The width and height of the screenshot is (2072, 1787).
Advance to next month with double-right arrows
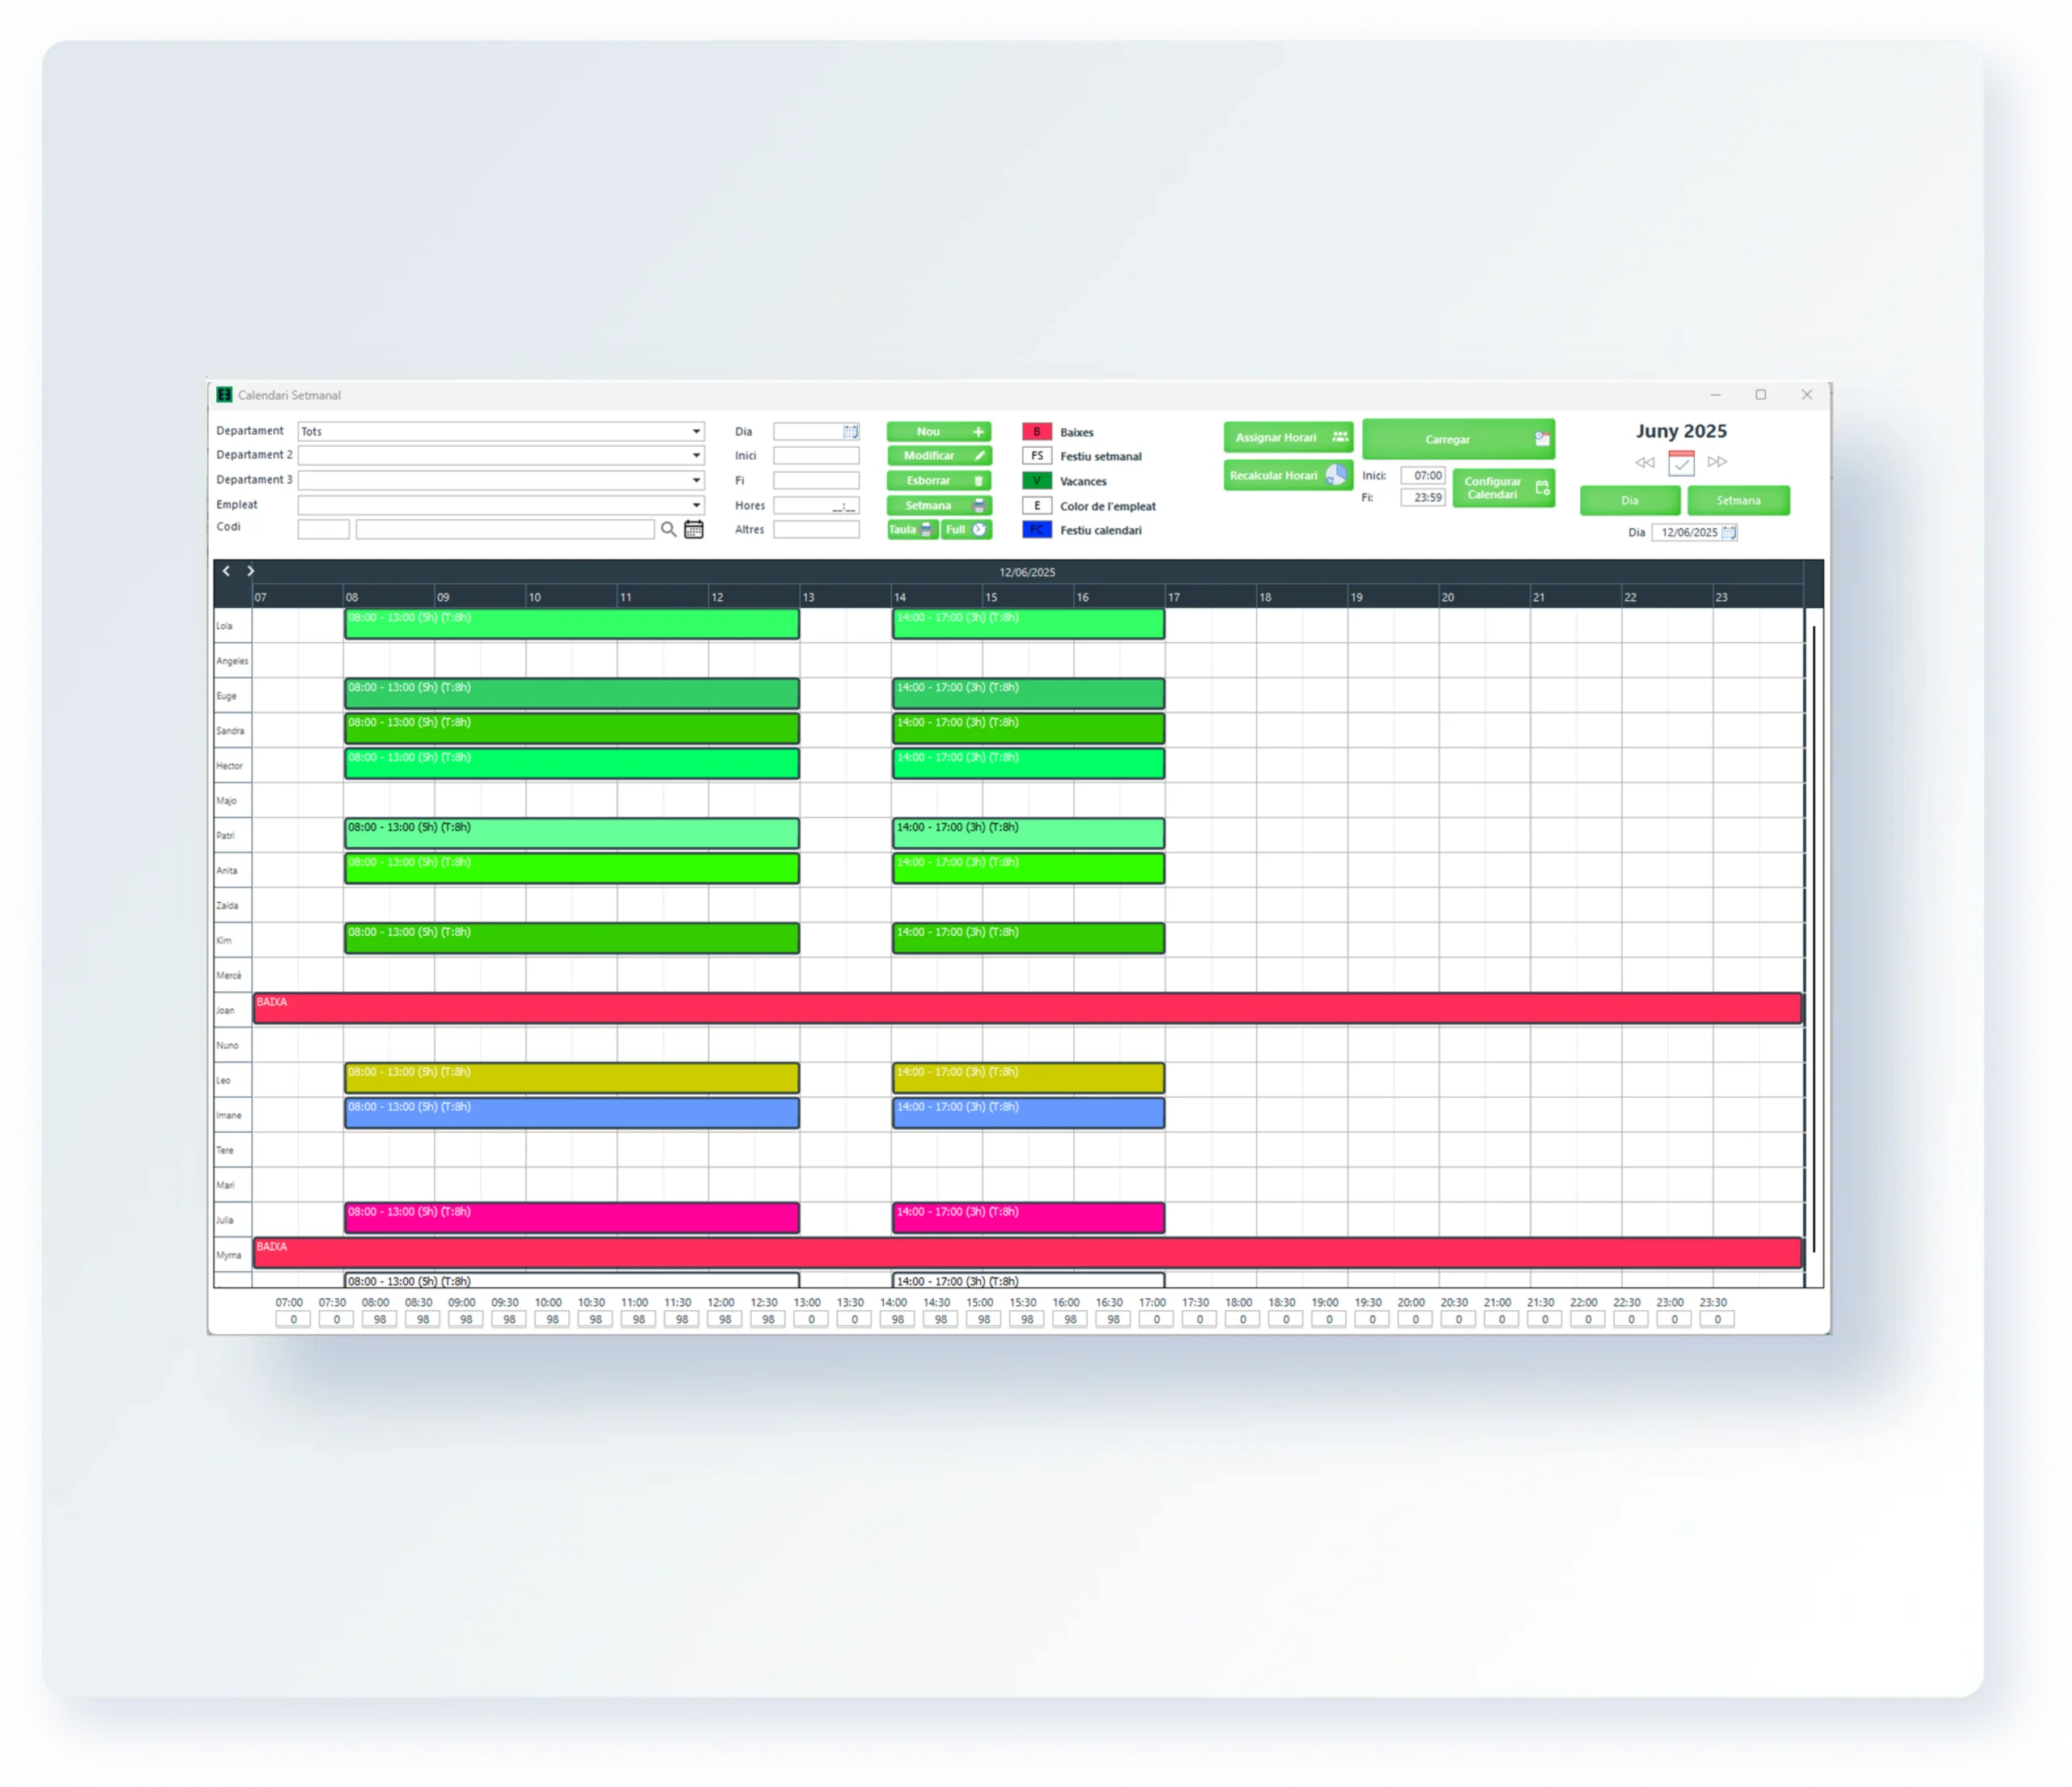point(1717,462)
